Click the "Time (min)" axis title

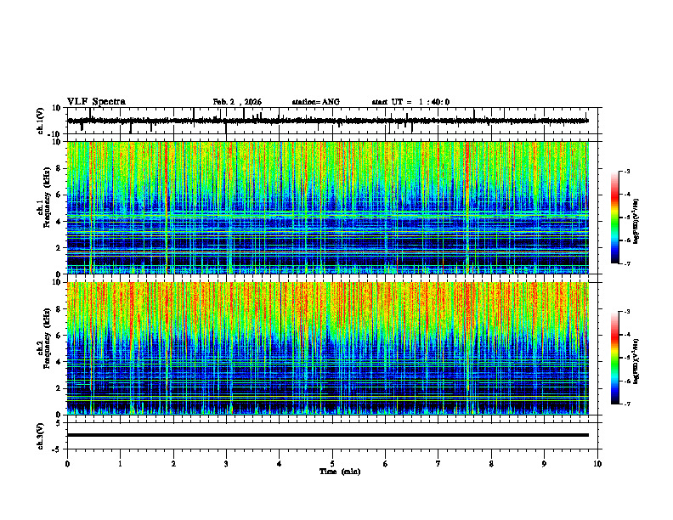[340, 472]
